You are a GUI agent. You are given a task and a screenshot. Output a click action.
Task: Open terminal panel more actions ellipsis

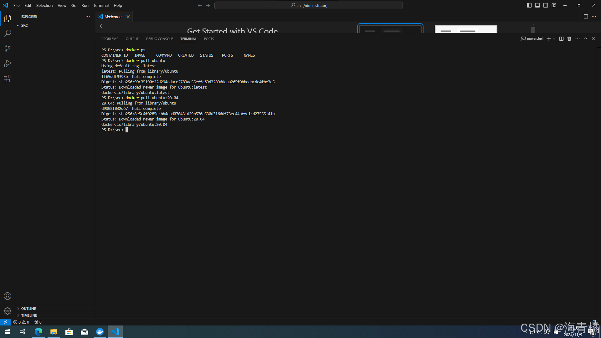[x=578, y=39]
